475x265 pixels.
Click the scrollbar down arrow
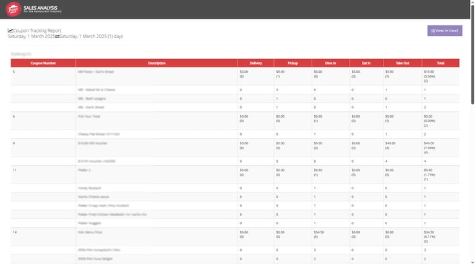pos(473,263)
